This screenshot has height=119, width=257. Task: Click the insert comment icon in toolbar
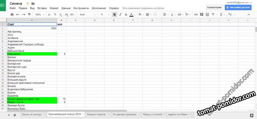coord(201,15)
